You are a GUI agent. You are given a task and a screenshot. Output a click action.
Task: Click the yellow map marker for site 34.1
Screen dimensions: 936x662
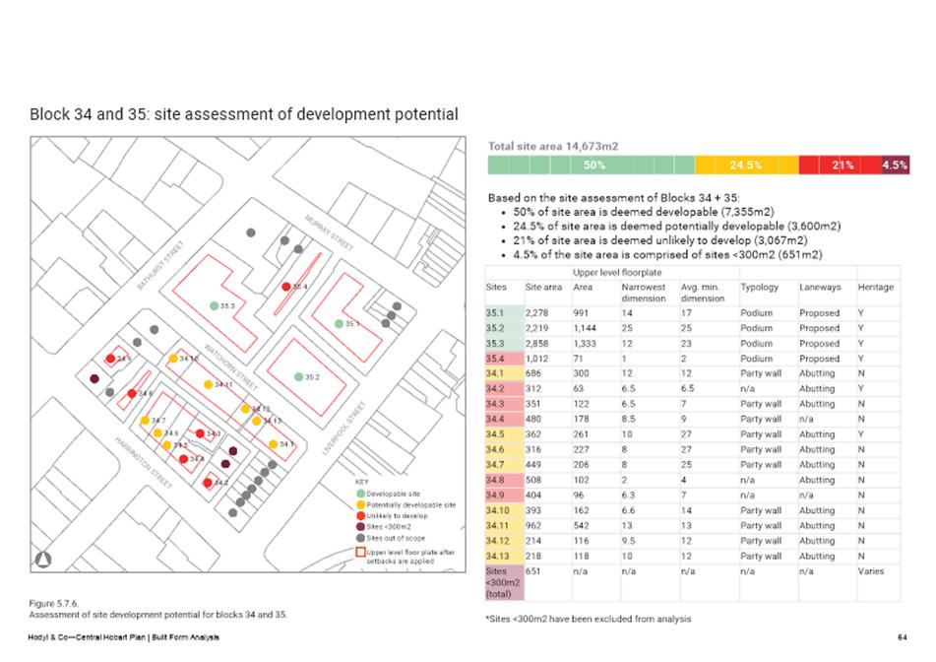[273, 444]
